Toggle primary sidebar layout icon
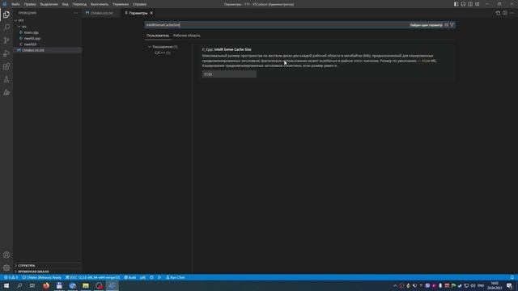 pos(456,4)
